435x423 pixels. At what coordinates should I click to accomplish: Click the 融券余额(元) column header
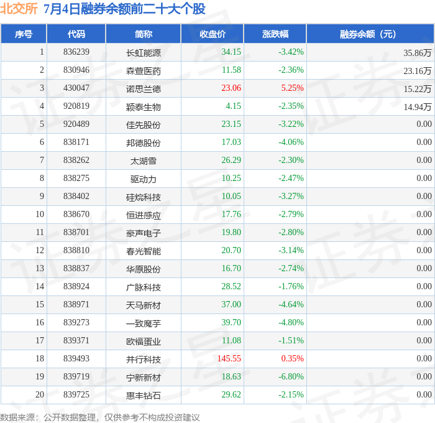point(370,34)
